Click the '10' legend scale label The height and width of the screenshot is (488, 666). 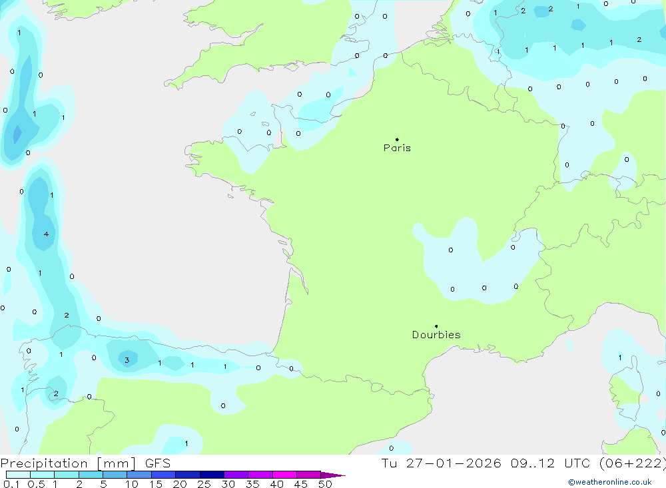(x=132, y=484)
